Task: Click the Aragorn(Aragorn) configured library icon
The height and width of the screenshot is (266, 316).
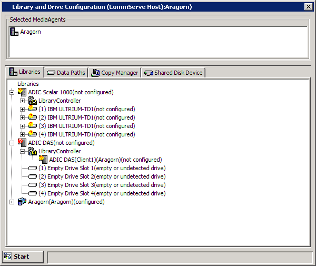Action: 22,202
